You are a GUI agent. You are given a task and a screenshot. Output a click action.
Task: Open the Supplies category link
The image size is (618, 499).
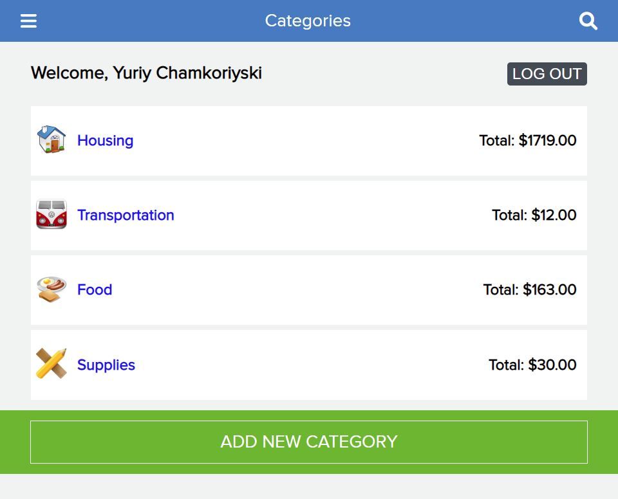(106, 365)
